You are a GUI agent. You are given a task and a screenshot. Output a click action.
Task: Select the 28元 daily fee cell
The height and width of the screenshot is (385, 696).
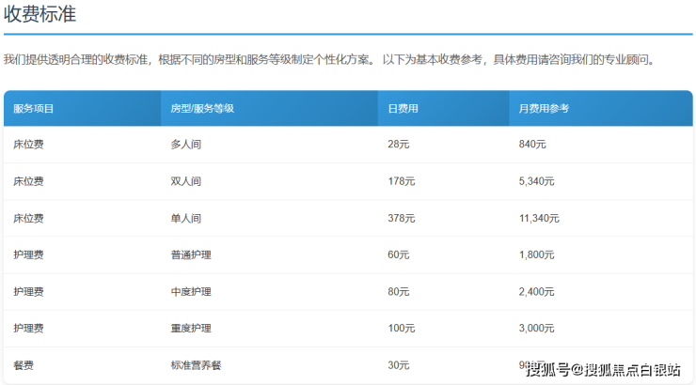tap(399, 145)
